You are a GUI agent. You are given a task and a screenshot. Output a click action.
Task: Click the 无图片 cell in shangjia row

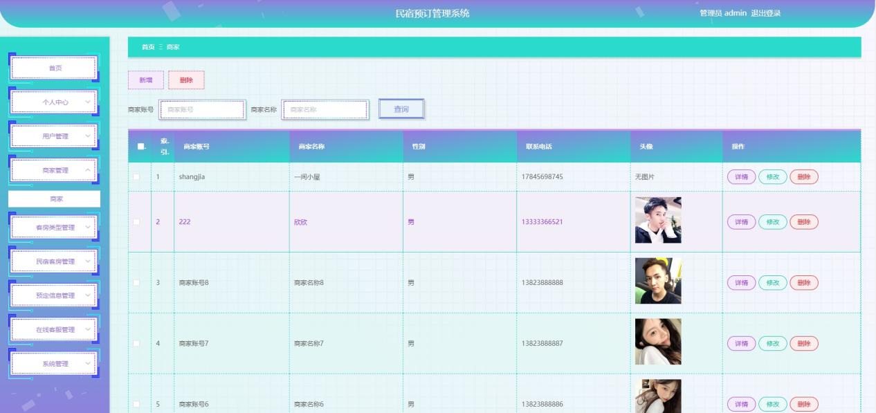pyautogui.click(x=645, y=177)
